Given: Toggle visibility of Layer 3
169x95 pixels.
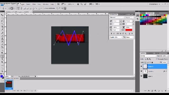Looking at the screenshot, I should pyautogui.click(x=142, y=66).
